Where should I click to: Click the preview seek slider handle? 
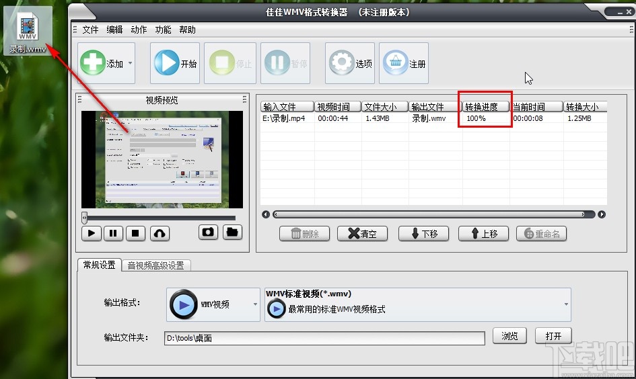coord(84,218)
